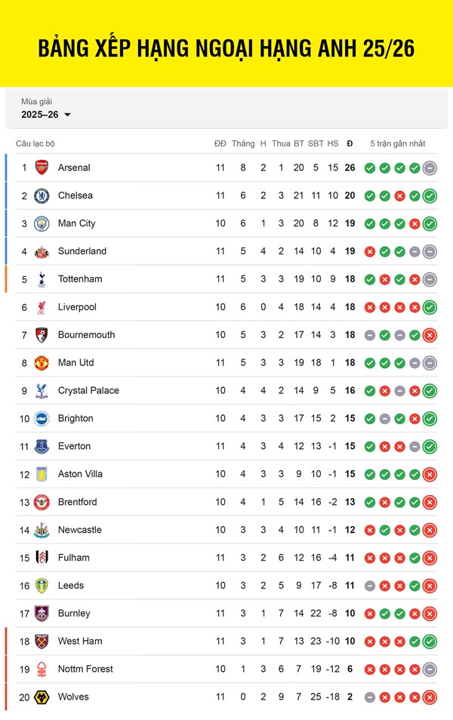Open the Crystal Palace team link

(x=88, y=391)
